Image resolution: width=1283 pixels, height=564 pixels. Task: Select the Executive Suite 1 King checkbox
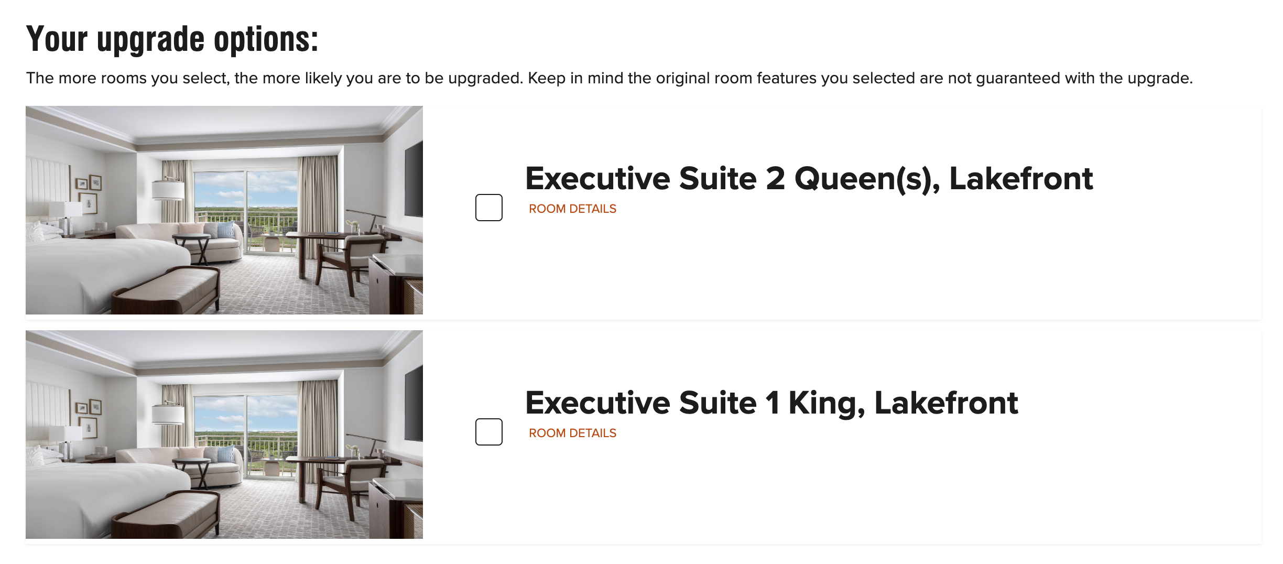click(488, 432)
